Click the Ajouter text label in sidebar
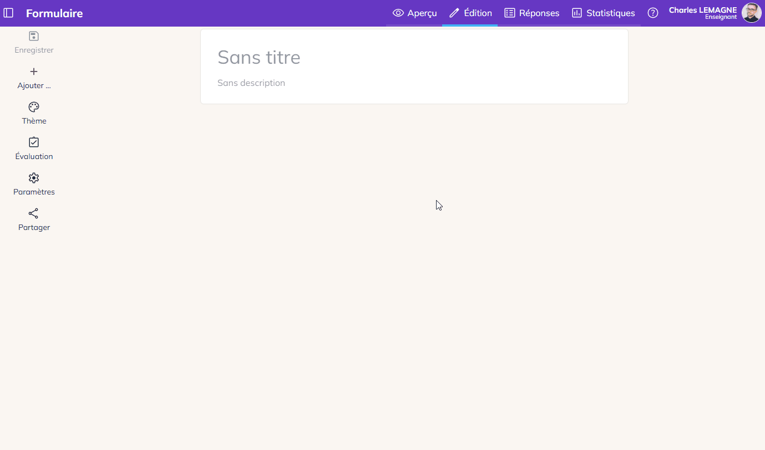The image size is (765, 450). tap(34, 85)
